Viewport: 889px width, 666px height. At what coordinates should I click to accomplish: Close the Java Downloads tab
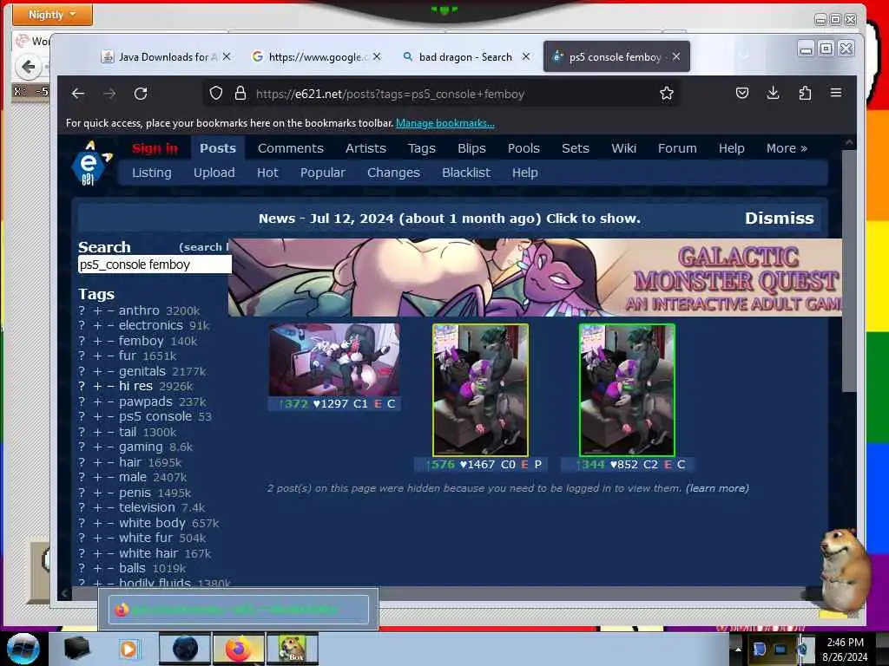[x=227, y=56]
